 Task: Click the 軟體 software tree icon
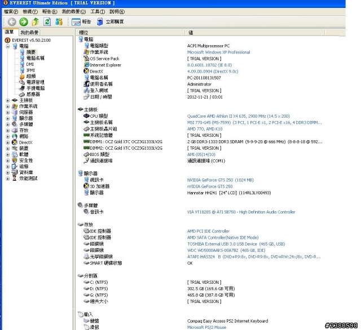coord(15,154)
